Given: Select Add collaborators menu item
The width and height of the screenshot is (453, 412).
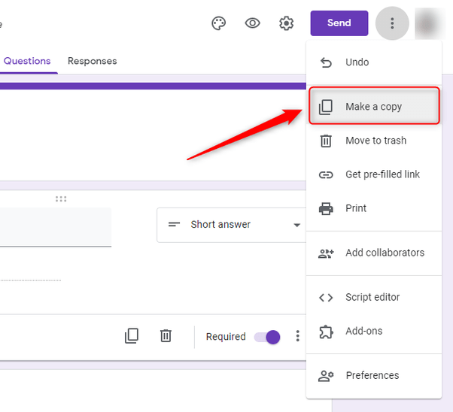Looking at the screenshot, I should (x=374, y=253).
